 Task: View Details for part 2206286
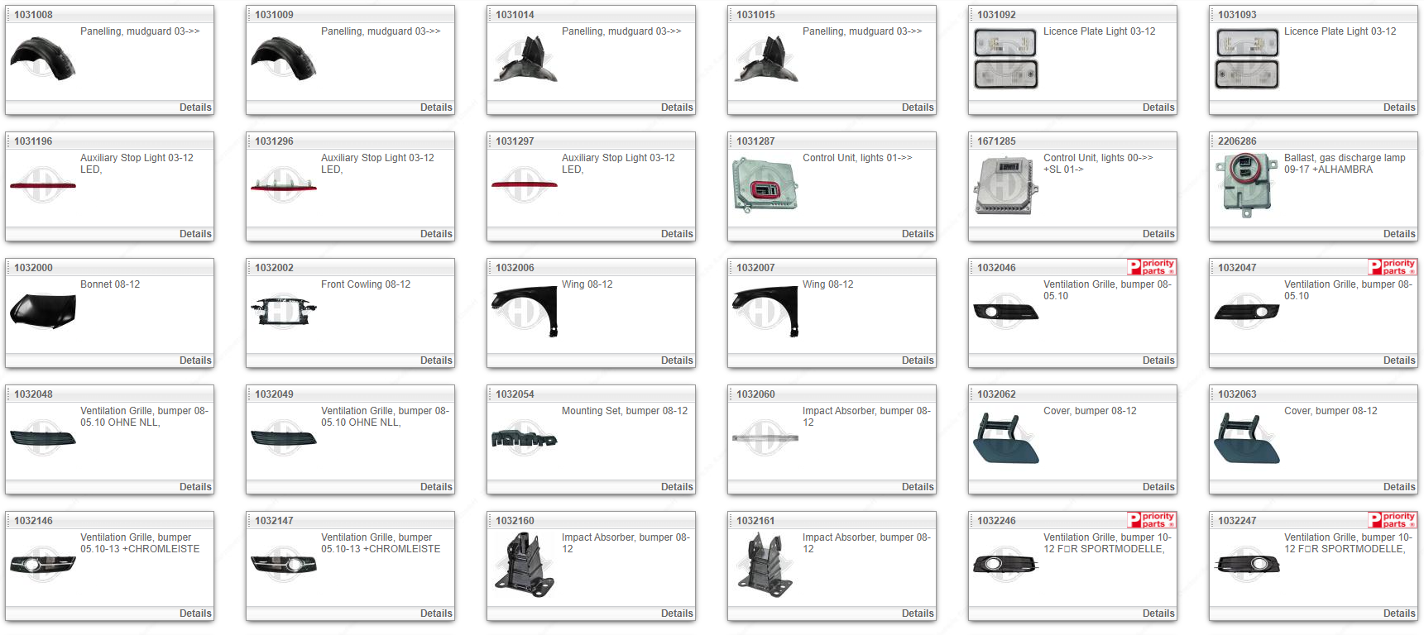tap(1398, 234)
